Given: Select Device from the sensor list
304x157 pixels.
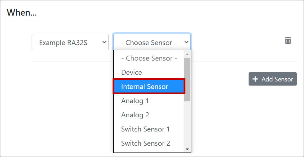Looking at the screenshot, I should pyautogui.click(x=131, y=72).
